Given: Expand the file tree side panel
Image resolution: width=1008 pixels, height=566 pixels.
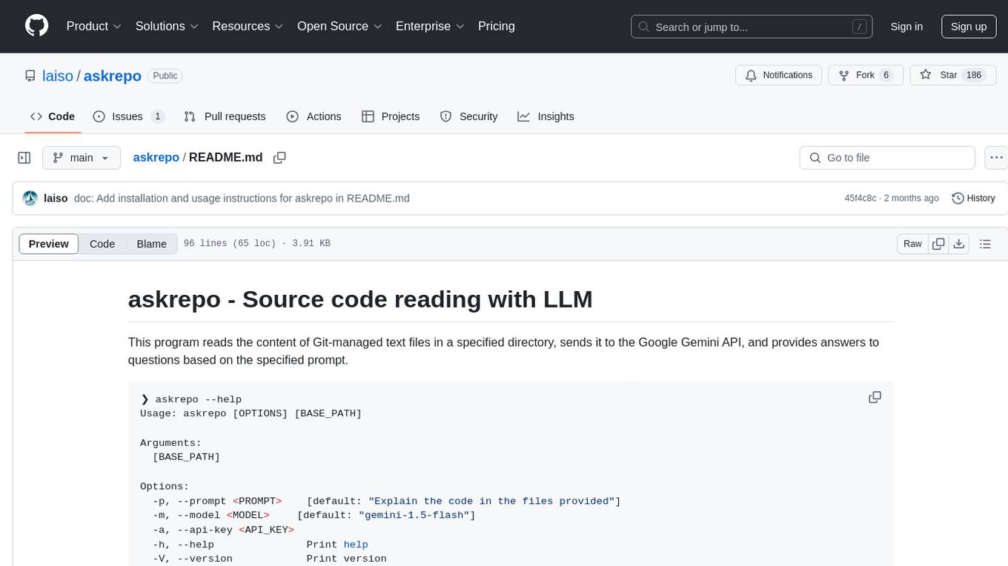Looking at the screenshot, I should pyautogui.click(x=24, y=158).
